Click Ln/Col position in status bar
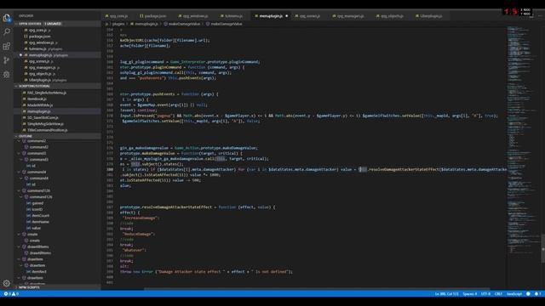This screenshot has width=545, height=306. click(x=446, y=294)
